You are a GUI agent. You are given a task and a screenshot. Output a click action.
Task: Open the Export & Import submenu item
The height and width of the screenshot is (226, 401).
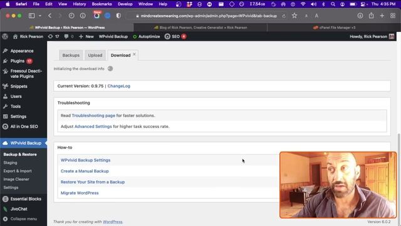point(18,171)
